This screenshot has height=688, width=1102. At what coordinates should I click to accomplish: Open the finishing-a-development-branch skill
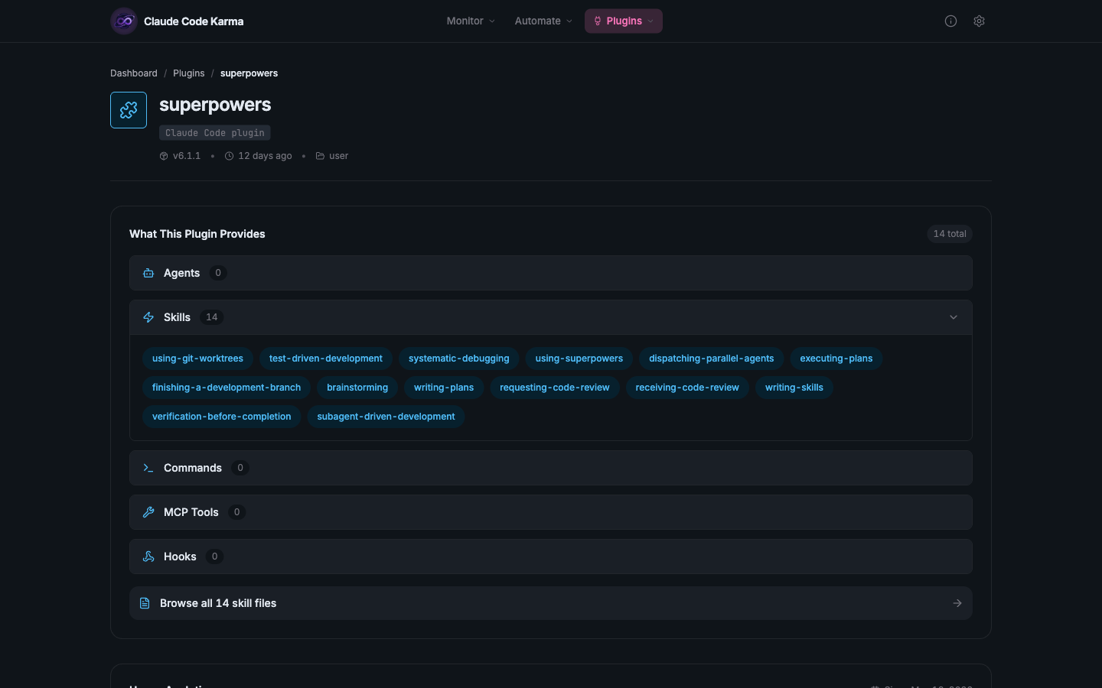(x=227, y=388)
